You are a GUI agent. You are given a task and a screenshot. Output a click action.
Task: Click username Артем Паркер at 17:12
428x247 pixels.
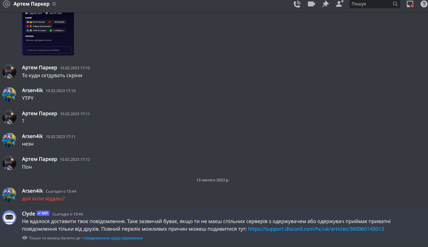[x=39, y=159]
